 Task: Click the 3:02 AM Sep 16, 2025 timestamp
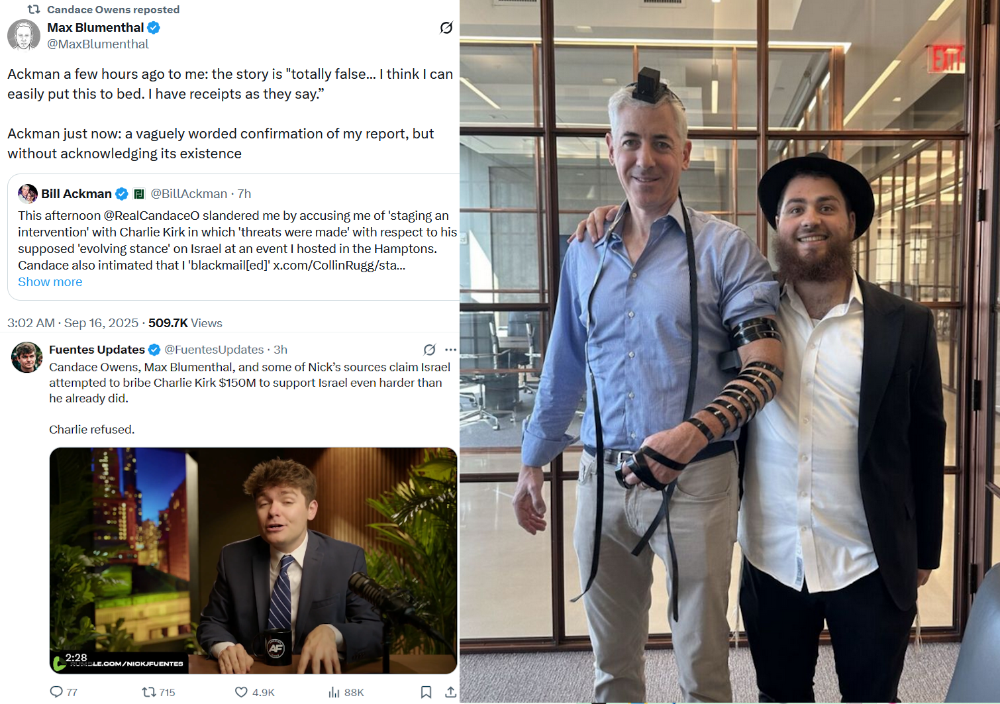[x=73, y=323]
